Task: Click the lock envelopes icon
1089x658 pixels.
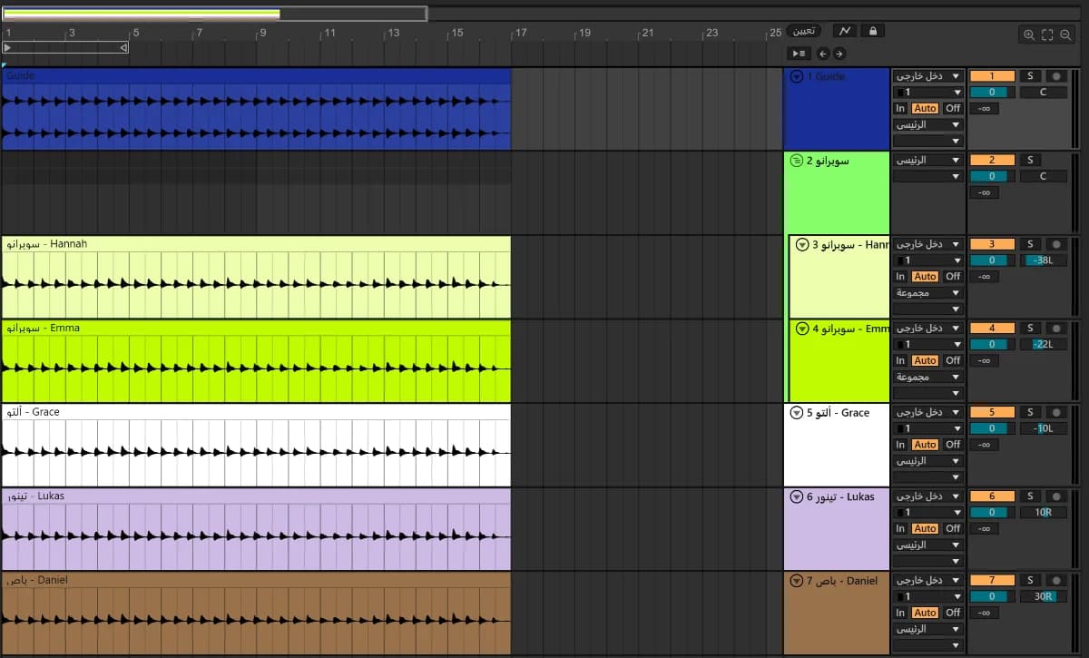Action: [872, 31]
